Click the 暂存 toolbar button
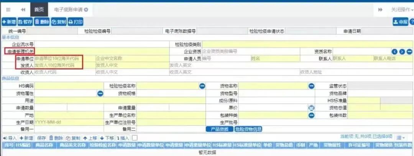This screenshot has height=156, width=414. point(25,22)
